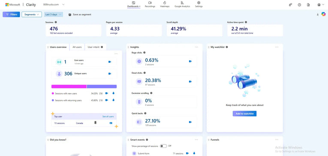Click the 20.38% Dead clicks value

[x=153, y=80]
